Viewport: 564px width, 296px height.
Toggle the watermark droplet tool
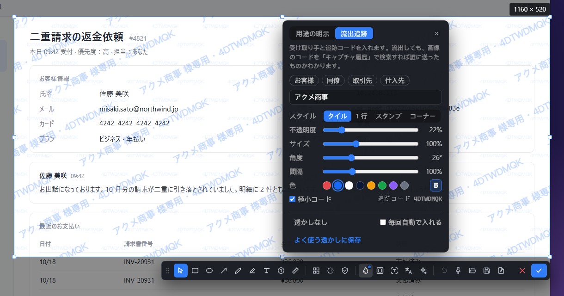pos(366,271)
